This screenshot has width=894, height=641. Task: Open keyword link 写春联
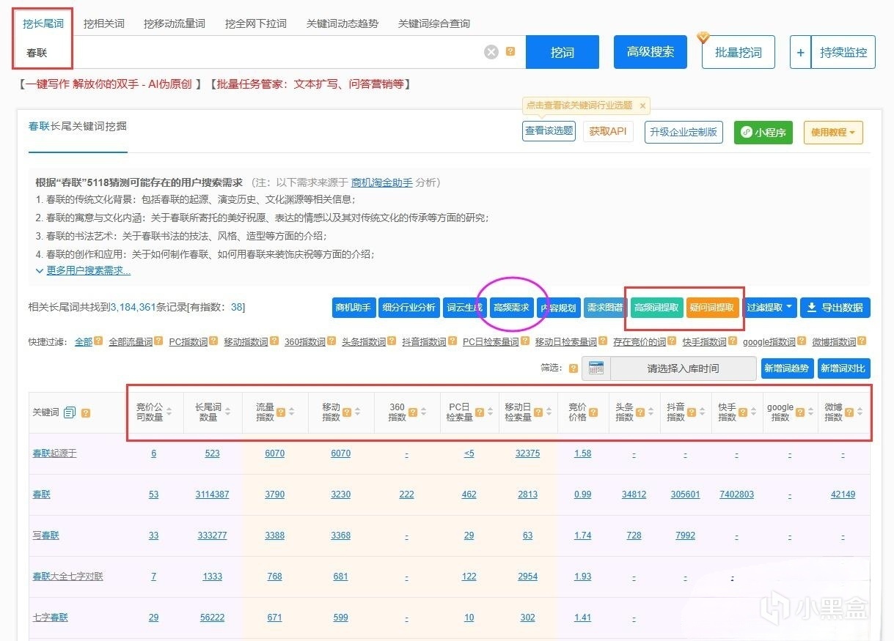point(45,536)
